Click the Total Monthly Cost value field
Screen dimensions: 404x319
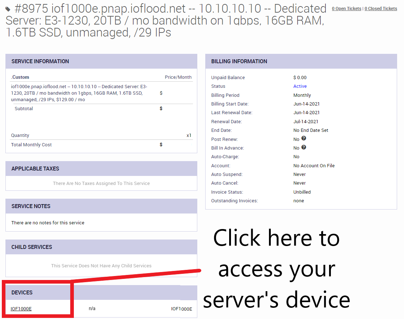(161, 145)
